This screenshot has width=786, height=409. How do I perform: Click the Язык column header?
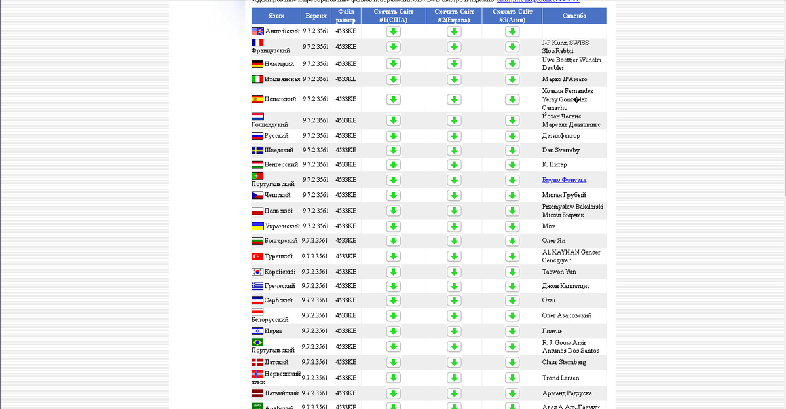point(276,16)
